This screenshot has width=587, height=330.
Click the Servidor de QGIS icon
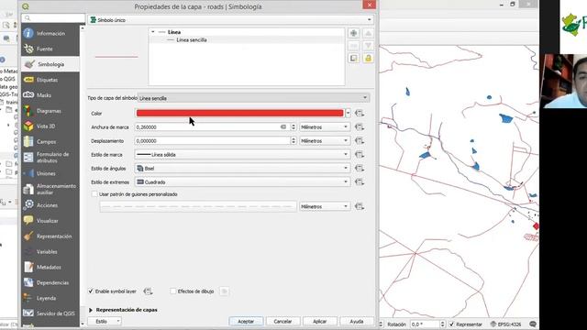pos(28,313)
